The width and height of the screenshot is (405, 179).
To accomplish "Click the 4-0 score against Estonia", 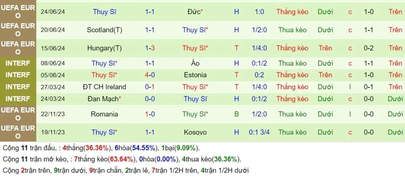I will 150,75.
